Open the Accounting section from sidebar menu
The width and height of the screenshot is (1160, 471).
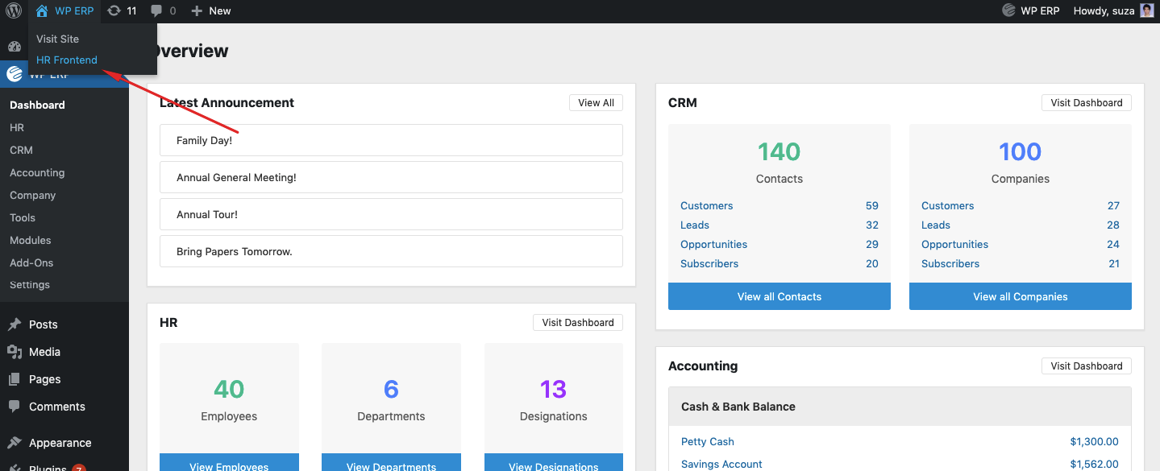pos(36,172)
